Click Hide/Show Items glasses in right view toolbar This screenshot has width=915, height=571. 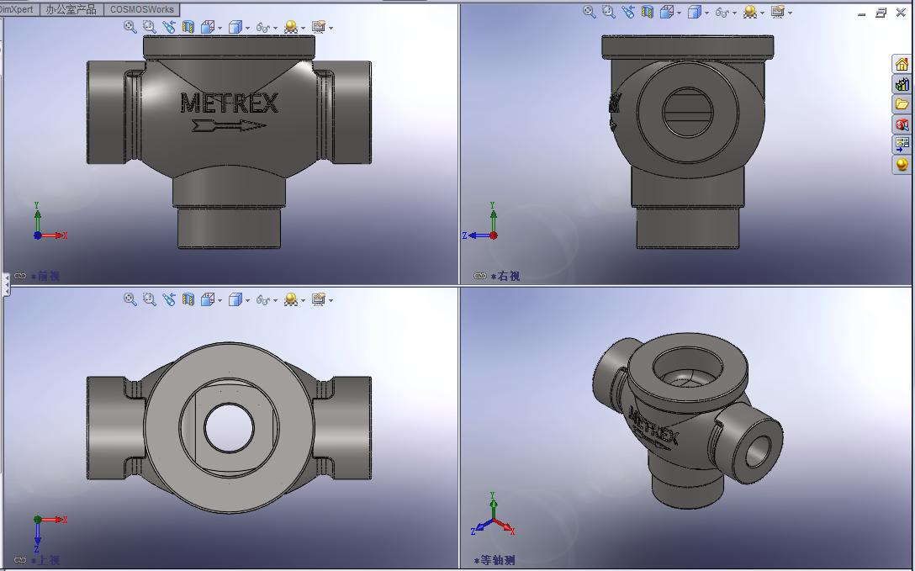(722, 12)
